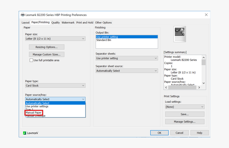Open the Separator sheets dropdown

tap(126, 58)
